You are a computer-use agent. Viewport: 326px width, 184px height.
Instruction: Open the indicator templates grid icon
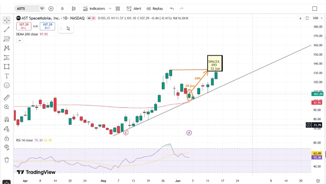click(x=118, y=8)
